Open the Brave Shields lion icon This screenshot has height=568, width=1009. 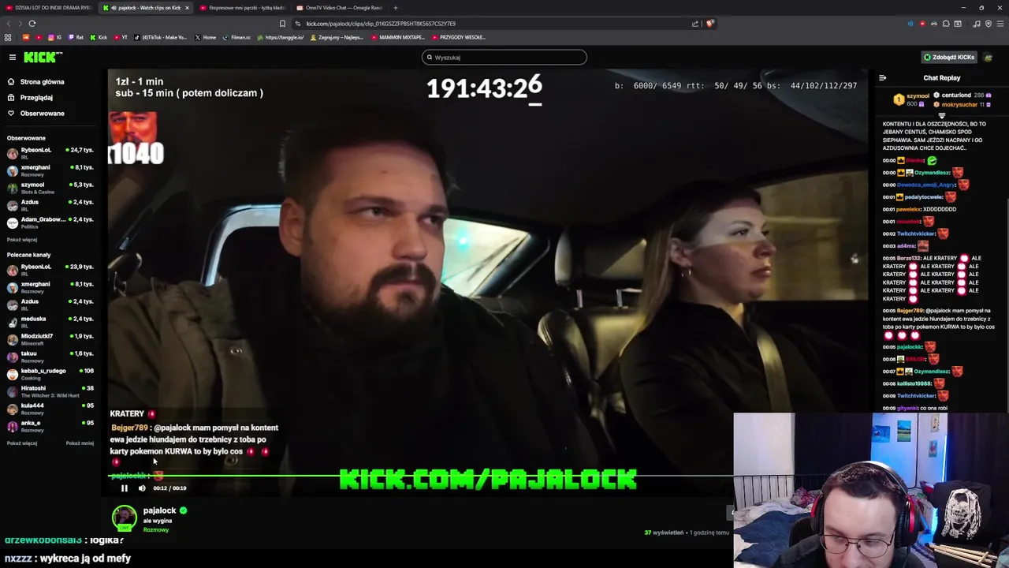pyautogui.click(x=709, y=24)
